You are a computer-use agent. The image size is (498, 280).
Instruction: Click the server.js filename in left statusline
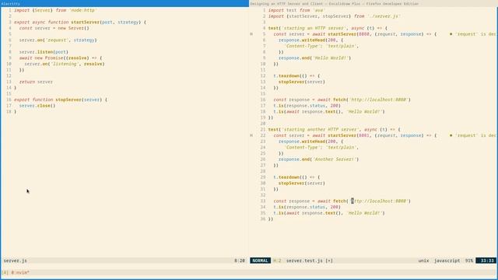coord(16,261)
